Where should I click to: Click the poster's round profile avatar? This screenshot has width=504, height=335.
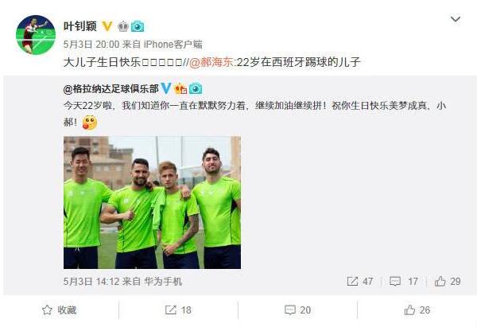[36, 35]
